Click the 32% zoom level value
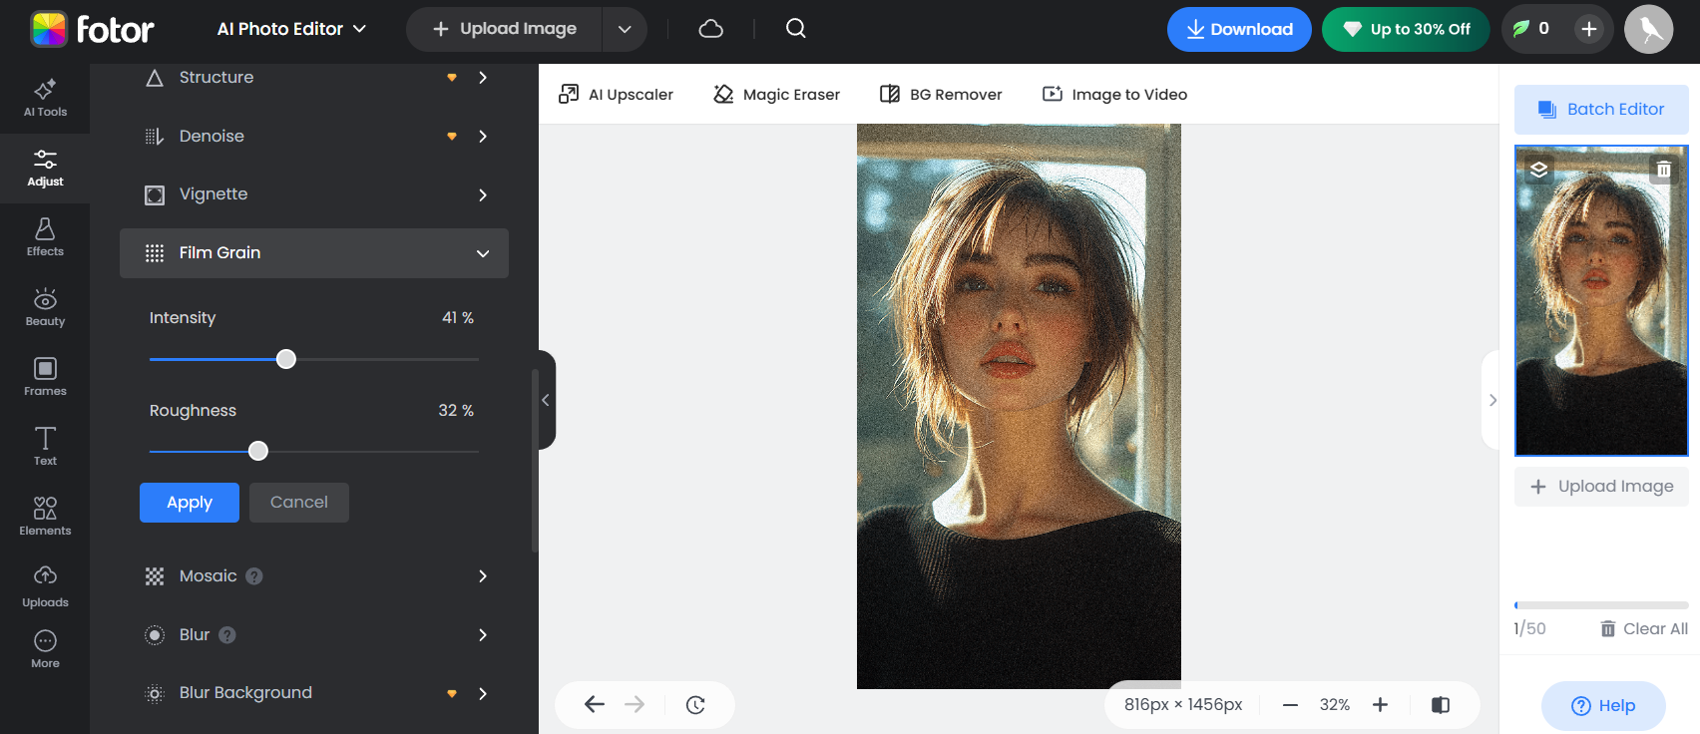Screen dimensions: 1700x734 pos(1335,705)
